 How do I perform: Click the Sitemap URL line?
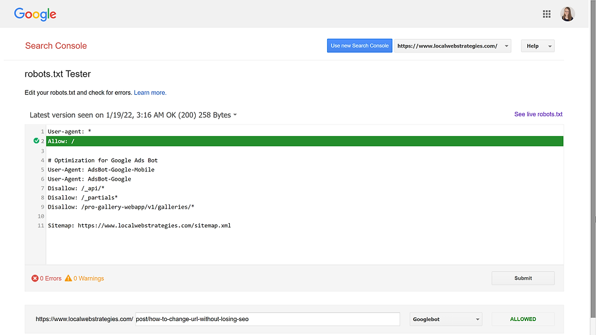139,226
